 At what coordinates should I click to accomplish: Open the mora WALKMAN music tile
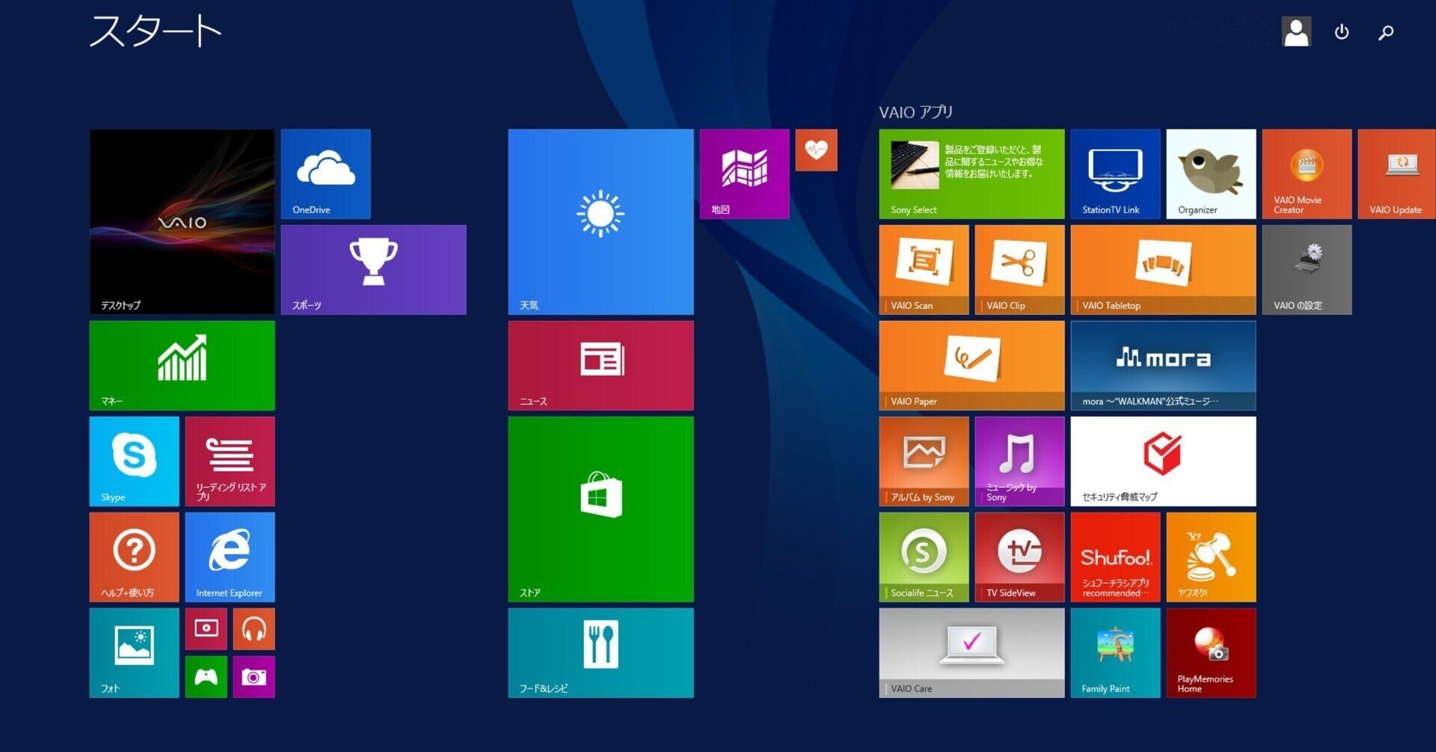(1163, 365)
